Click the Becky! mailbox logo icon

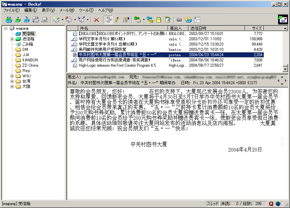(x=283, y=19)
